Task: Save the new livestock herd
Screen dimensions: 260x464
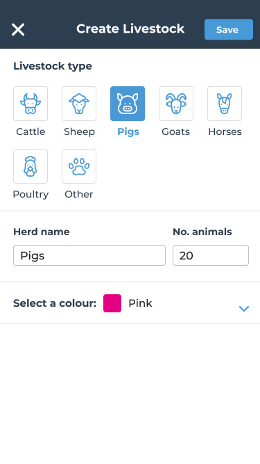Action: click(229, 29)
